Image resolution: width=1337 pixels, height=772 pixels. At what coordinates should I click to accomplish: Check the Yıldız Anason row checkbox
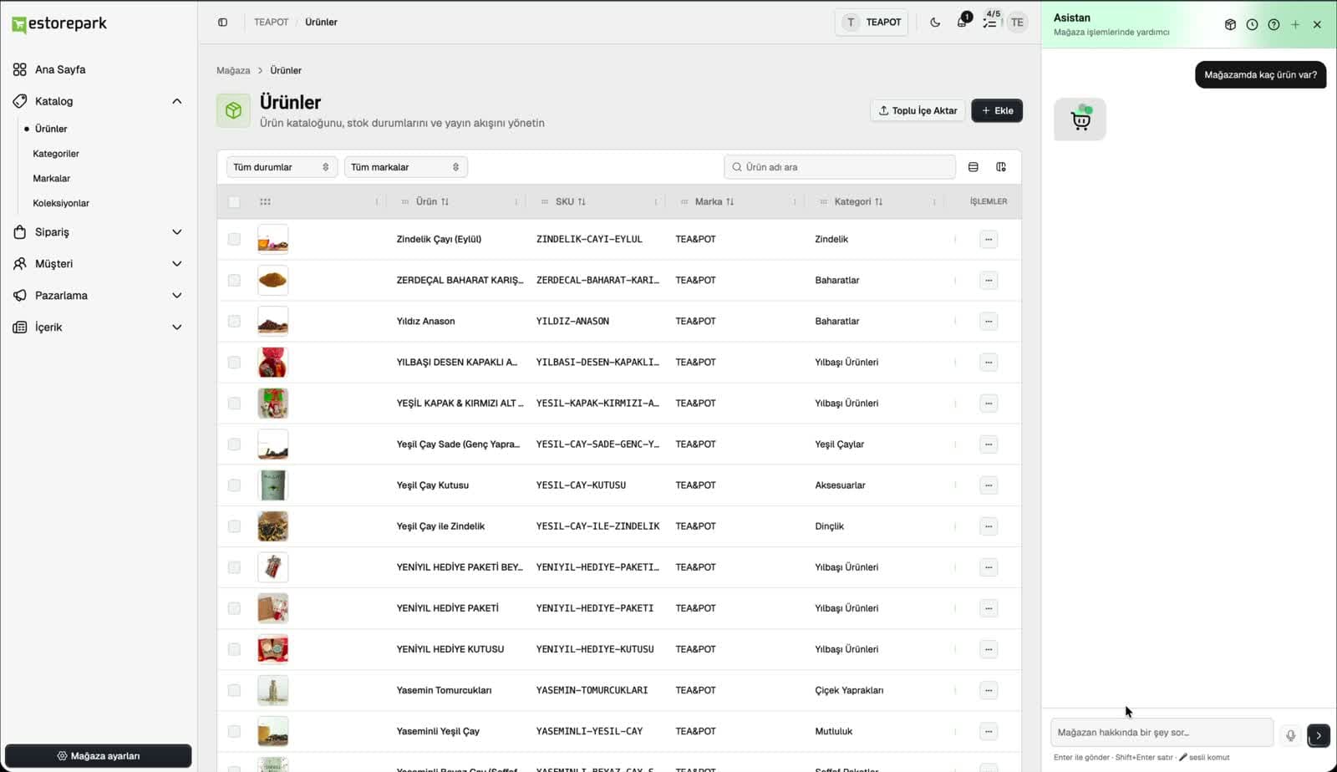pyautogui.click(x=234, y=321)
